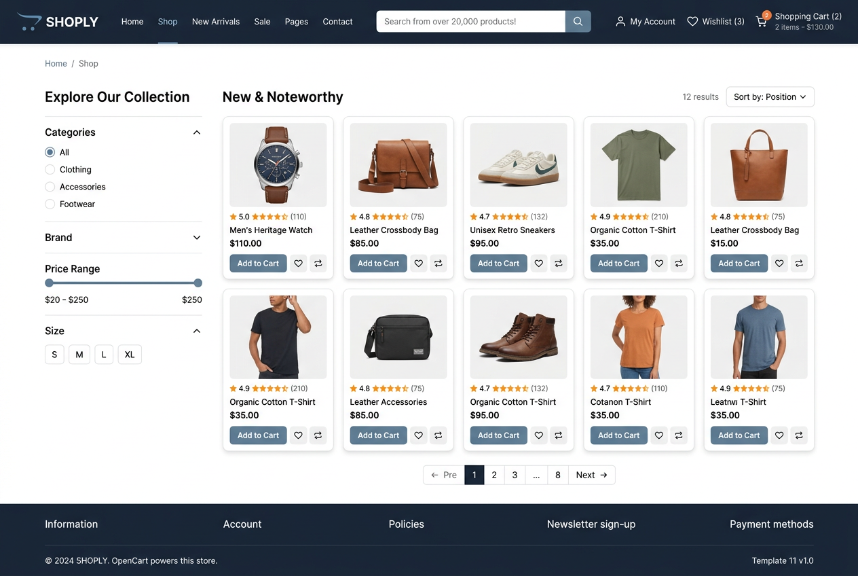The height and width of the screenshot is (576, 858).
Task: Compare the Men's Heritage Watch
Action: click(318, 264)
